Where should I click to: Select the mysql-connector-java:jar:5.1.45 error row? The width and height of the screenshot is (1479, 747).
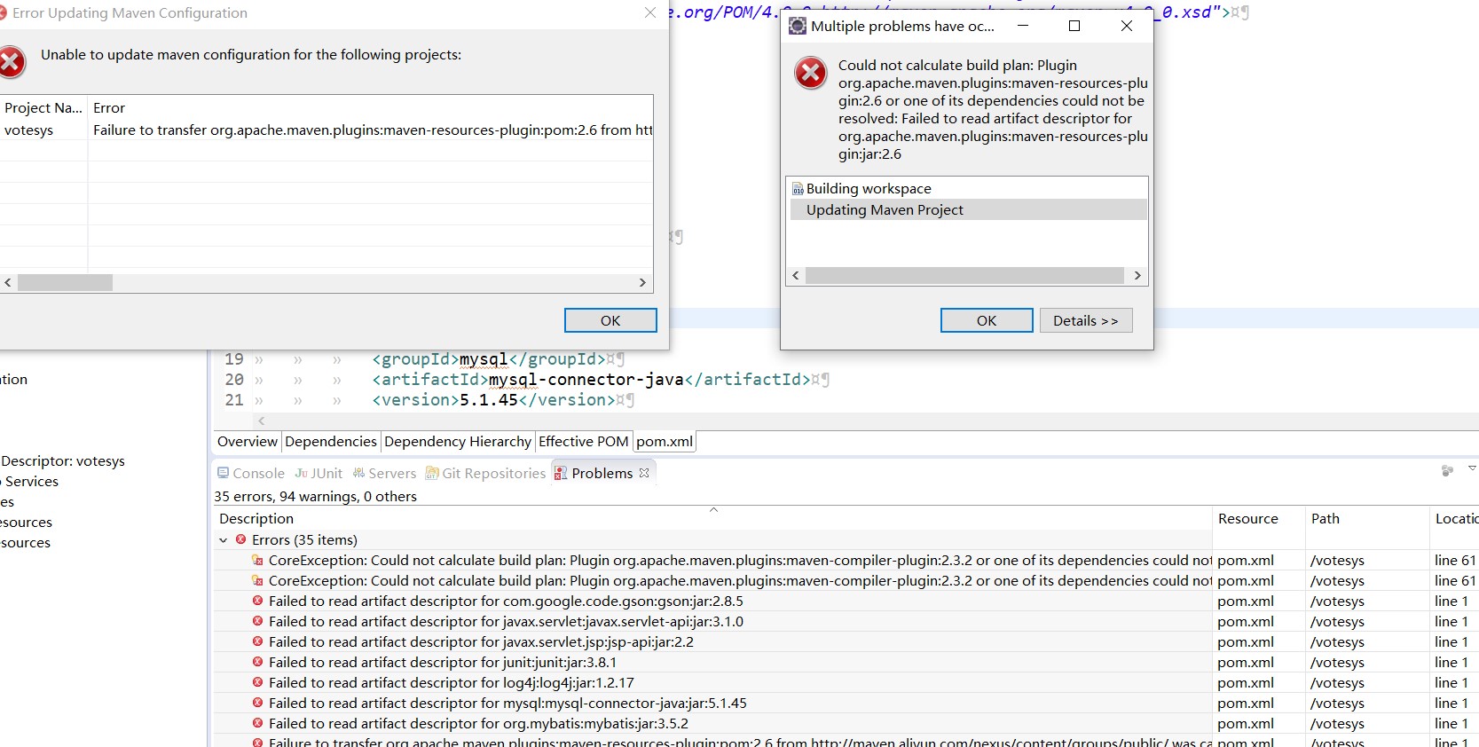point(846,703)
